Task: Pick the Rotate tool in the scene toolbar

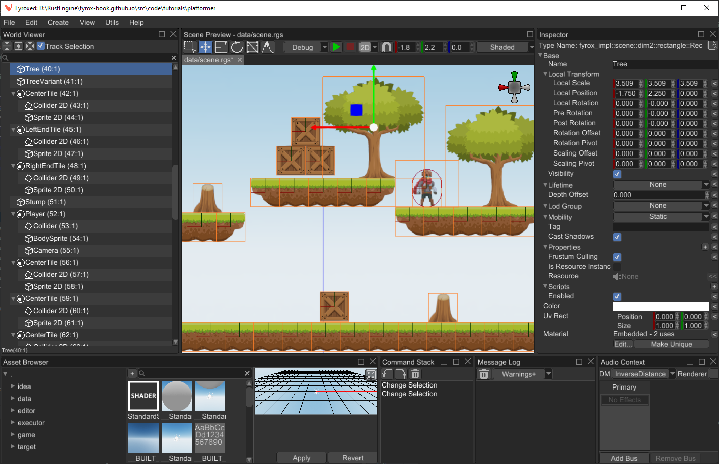Action: click(x=237, y=47)
